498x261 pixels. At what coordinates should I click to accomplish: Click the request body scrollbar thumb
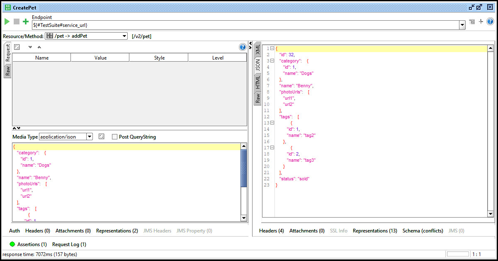pos(244,168)
